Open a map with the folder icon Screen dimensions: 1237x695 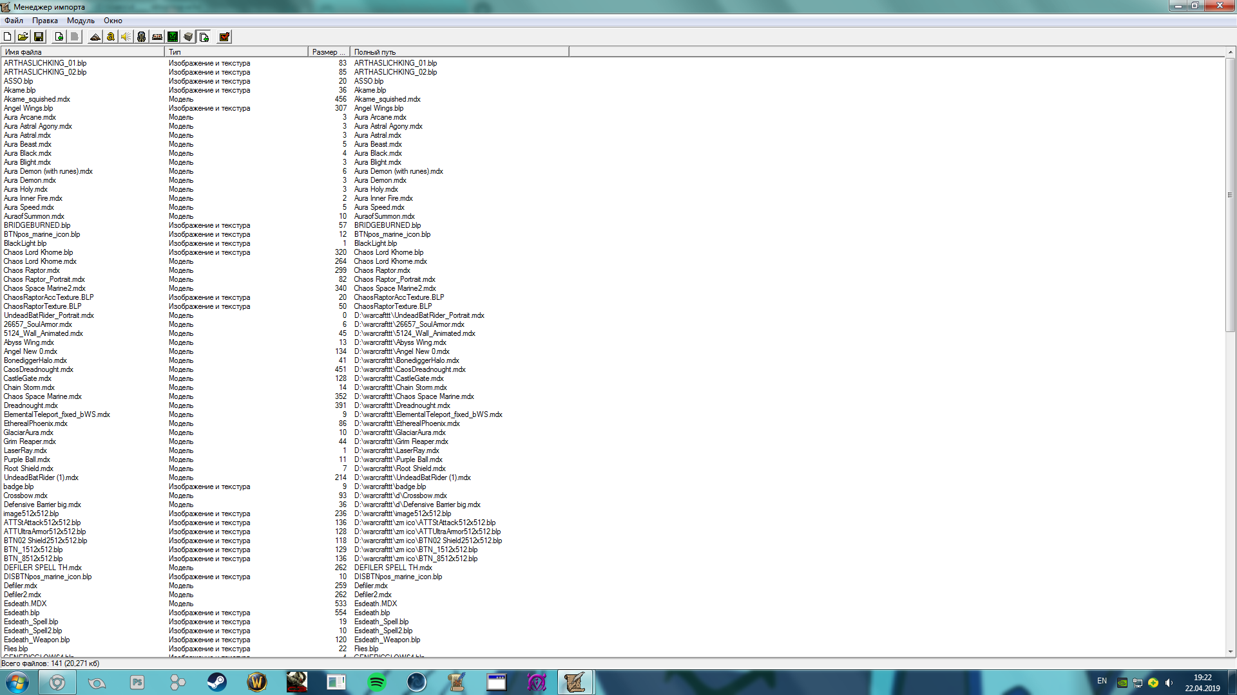23,37
